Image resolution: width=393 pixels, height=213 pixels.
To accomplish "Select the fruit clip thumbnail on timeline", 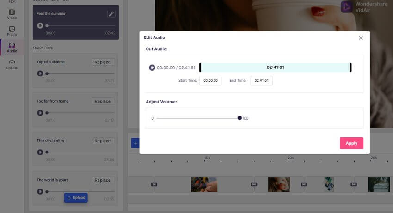I will click(x=204, y=185).
